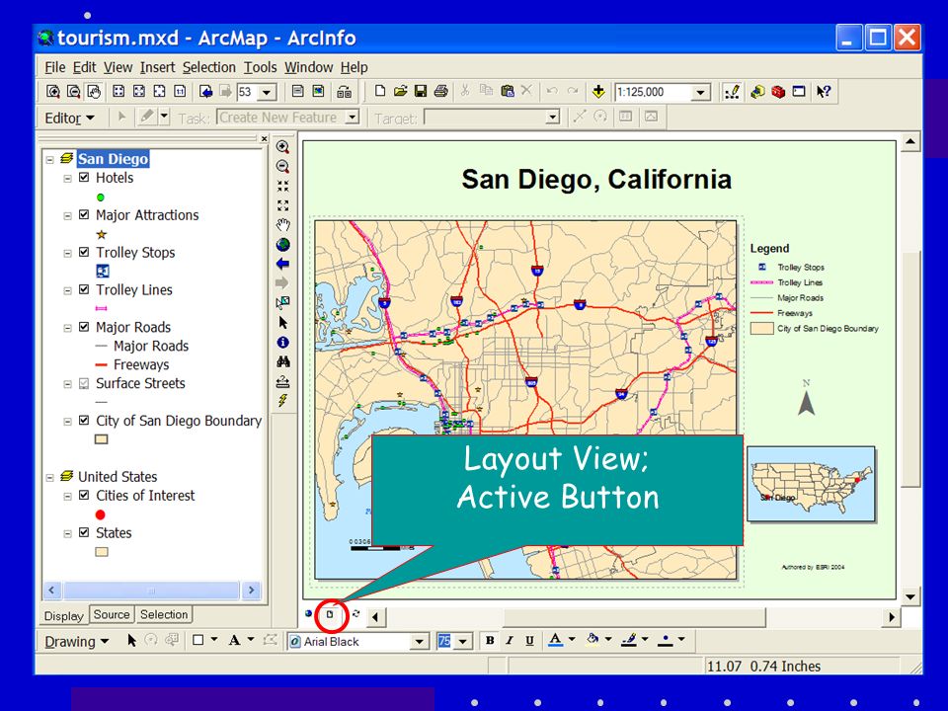Toggle Surface Streets layer checkbox
The height and width of the screenshot is (711, 948).
pyautogui.click(x=84, y=383)
